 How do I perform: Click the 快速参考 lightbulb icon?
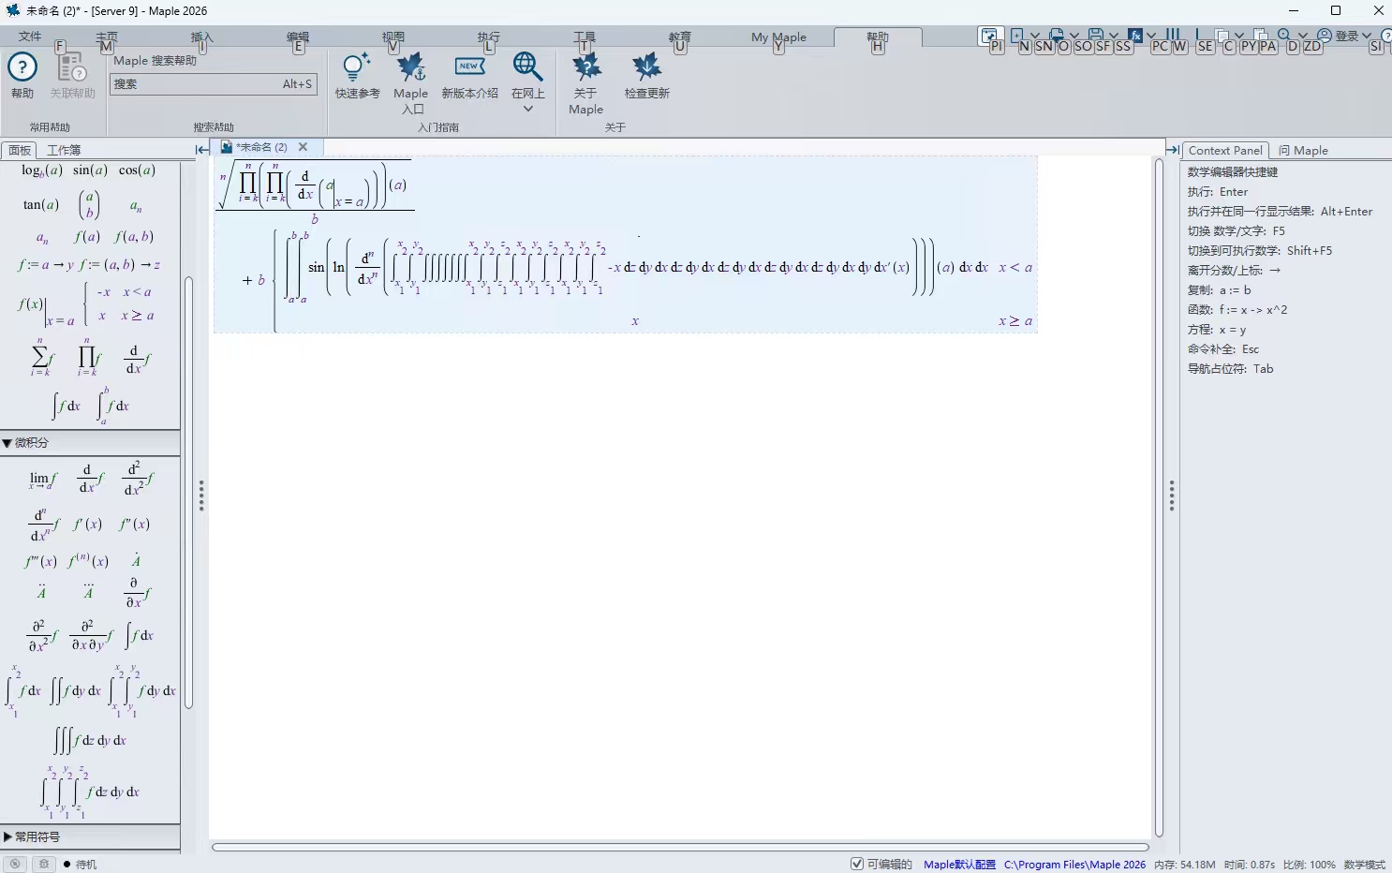point(357,67)
